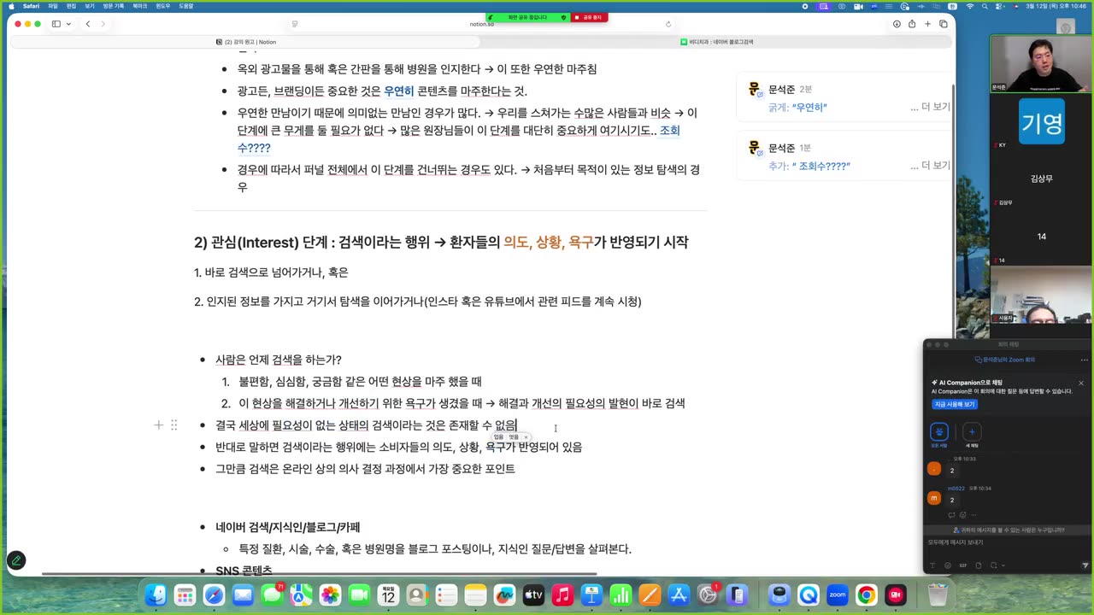Click the notion.so address bar

pos(481,24)
